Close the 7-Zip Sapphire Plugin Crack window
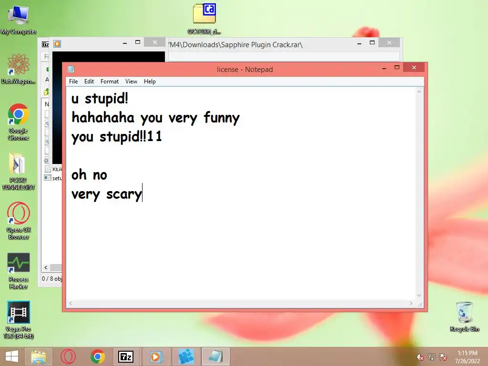 [x=389, y=42]
